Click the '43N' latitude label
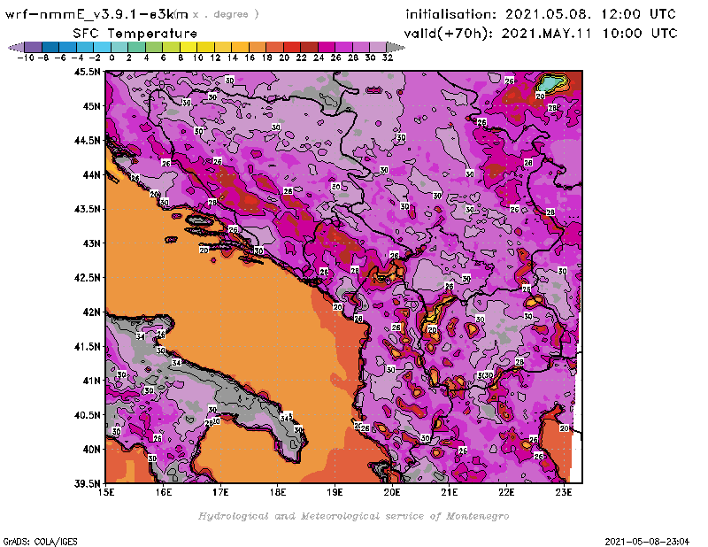The image size is (708, 547). (x=92, y=243)
